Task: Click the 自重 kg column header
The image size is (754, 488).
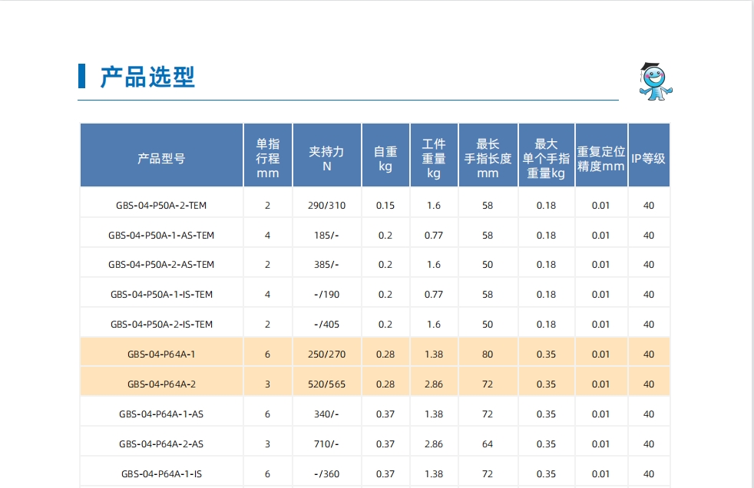Action: pos(385,159)
